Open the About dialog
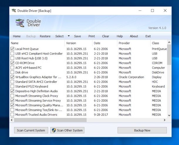 pos(134,36)
